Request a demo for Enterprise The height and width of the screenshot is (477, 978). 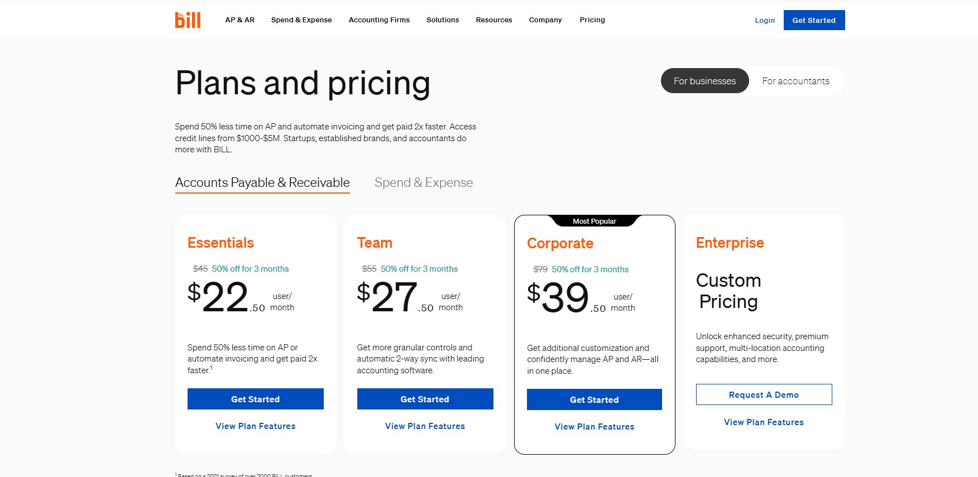click(x=764, y=394)
